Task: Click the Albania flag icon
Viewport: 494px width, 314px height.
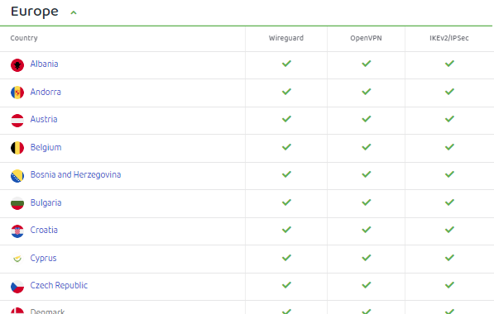Action: coord(17,65)
